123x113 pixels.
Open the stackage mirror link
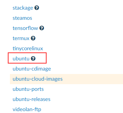(23, 8)
